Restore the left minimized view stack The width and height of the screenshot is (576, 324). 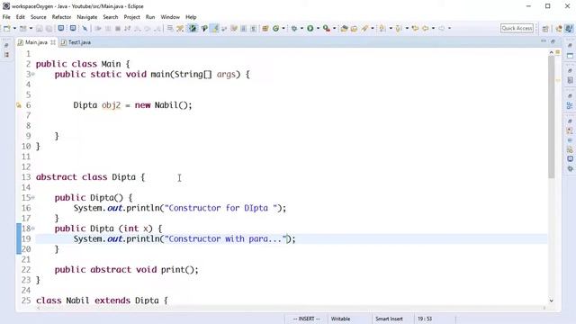(x=6, y=46)
